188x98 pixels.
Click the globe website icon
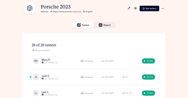pos(30,8)
